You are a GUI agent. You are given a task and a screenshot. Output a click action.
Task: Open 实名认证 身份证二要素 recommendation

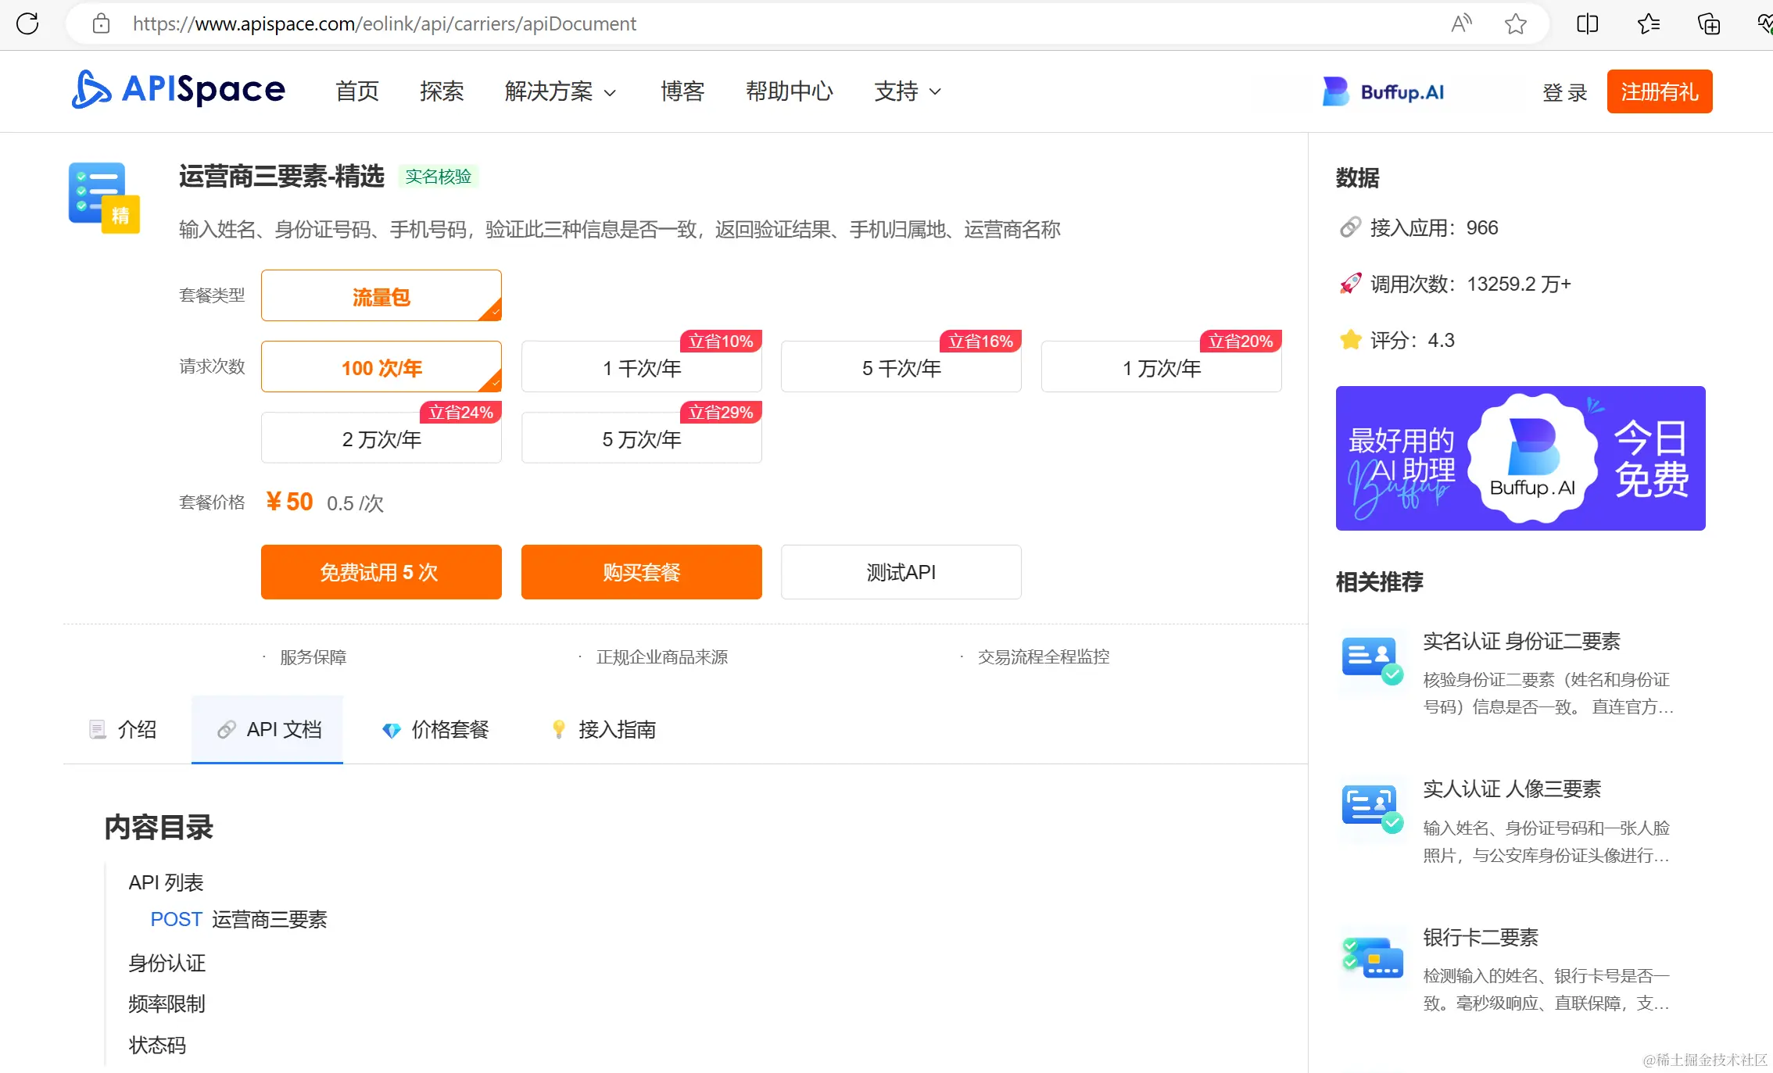point(1520,641)
